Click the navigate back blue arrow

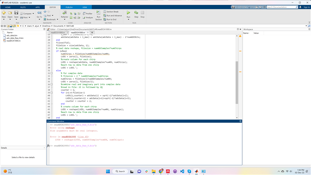click(x=45, y=12)
